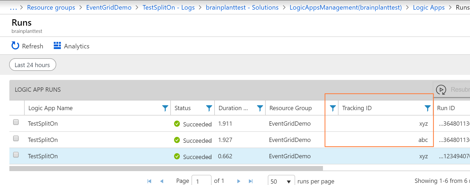Image resolution: width=470 pixels, height=185 pixels.
Task: Sort by Status column header
Action: pyautogui.click(x=183, y=108)
